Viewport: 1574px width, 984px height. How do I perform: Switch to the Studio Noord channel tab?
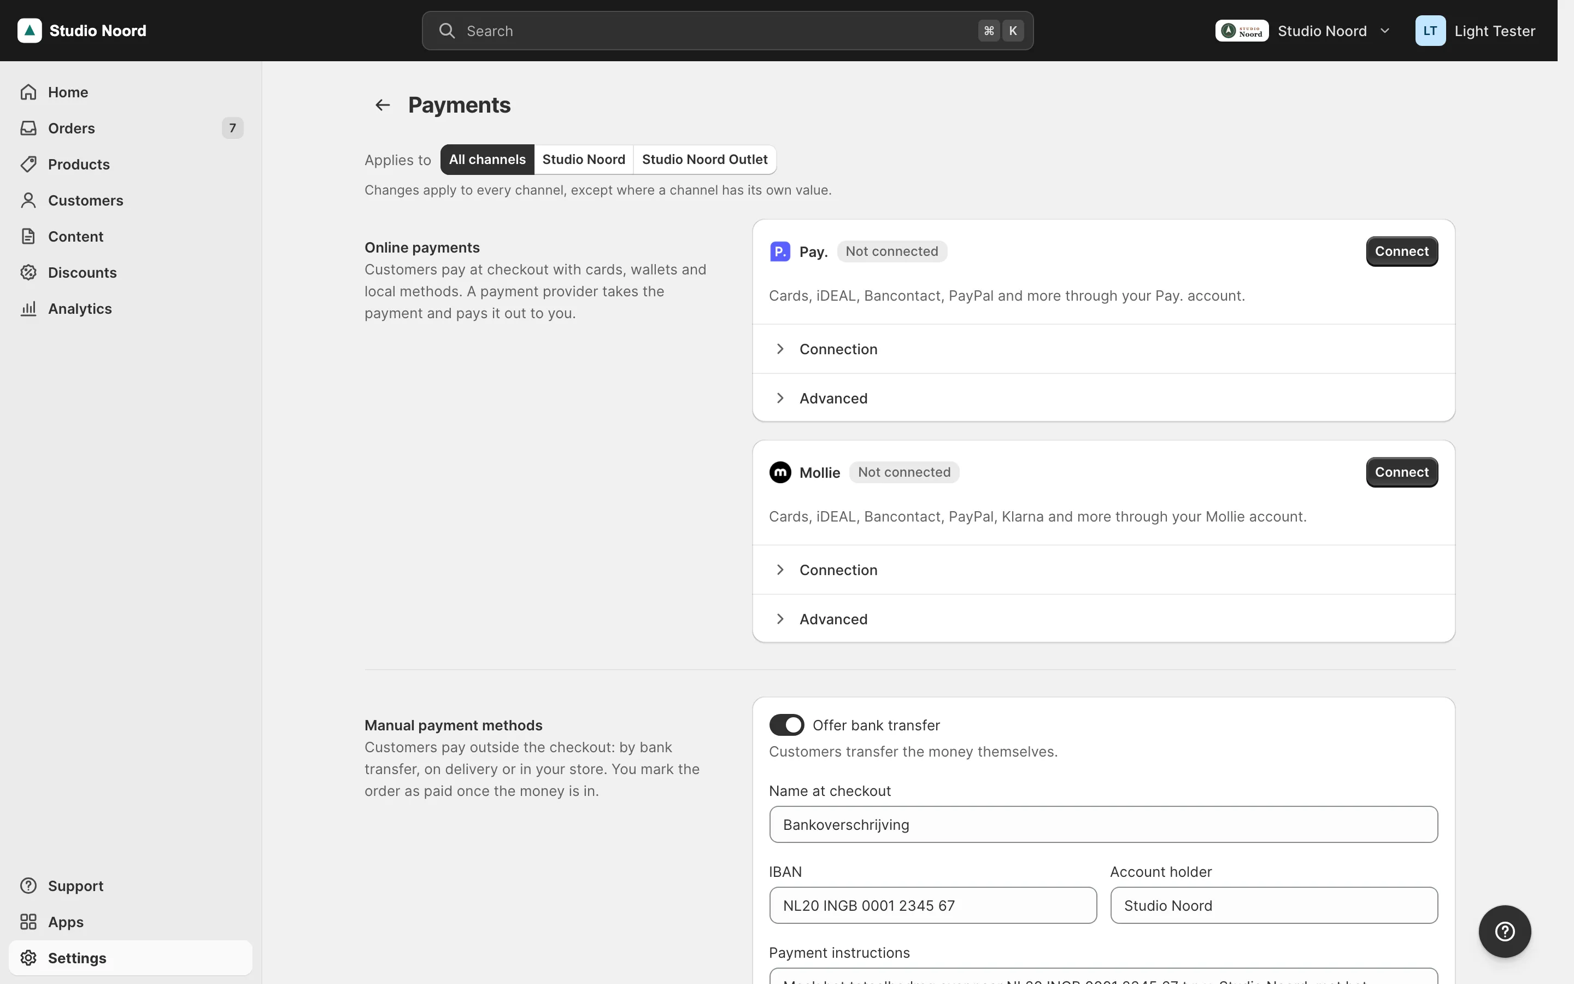[584, 160]
